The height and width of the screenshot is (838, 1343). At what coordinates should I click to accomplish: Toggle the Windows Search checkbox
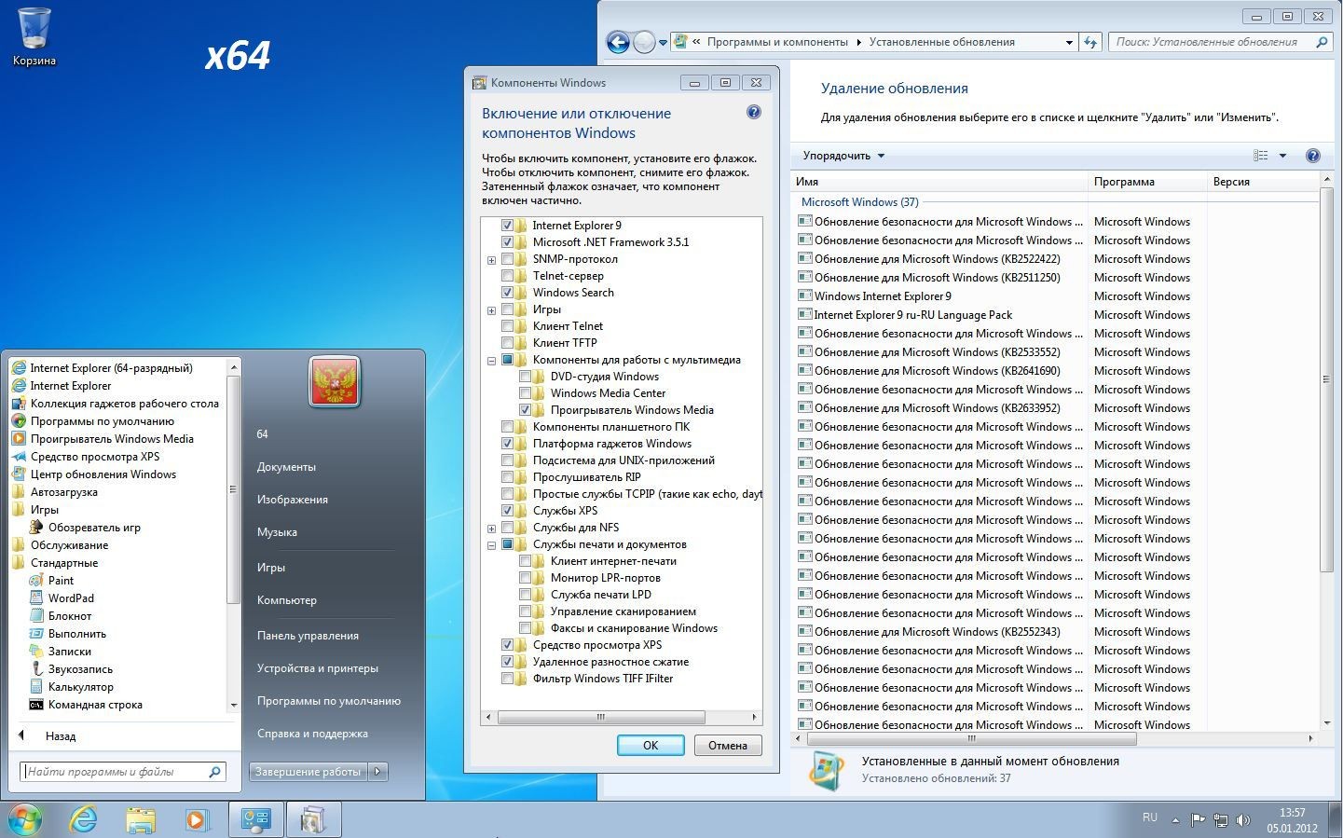coord(508,293)
